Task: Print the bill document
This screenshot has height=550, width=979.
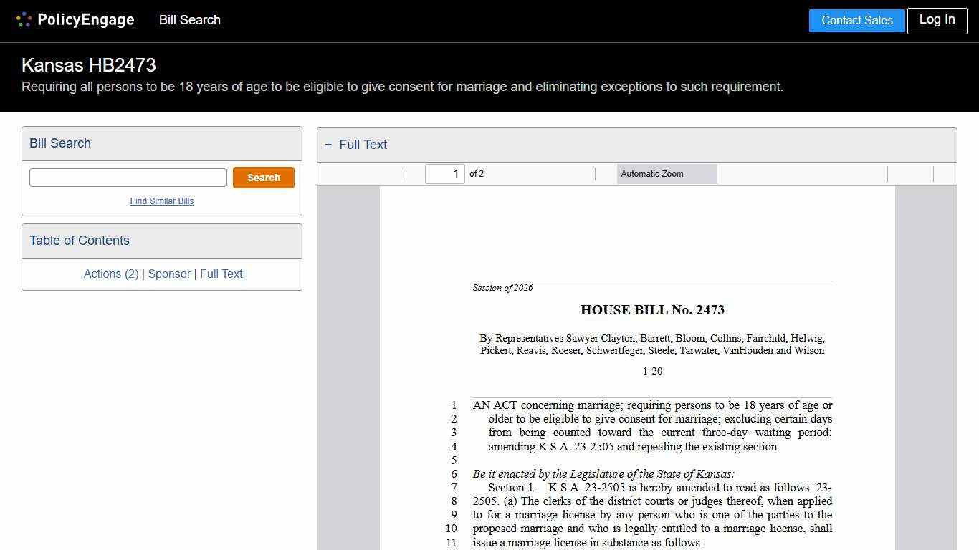Action: [x=897, y=173]
